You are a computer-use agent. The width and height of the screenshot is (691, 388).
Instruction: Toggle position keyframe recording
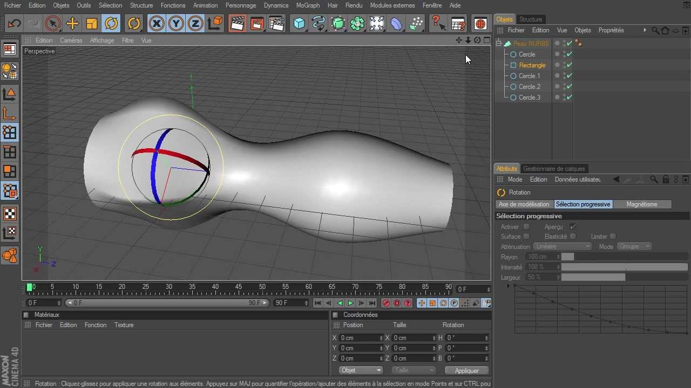click(x=422, y=303)
